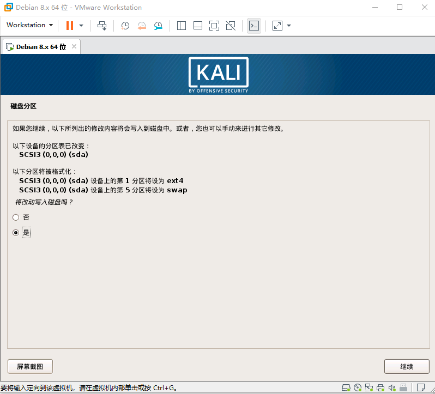Click the line about 第 1 分区 ext4
435x394 pixels.
click(x=101, y=181)
